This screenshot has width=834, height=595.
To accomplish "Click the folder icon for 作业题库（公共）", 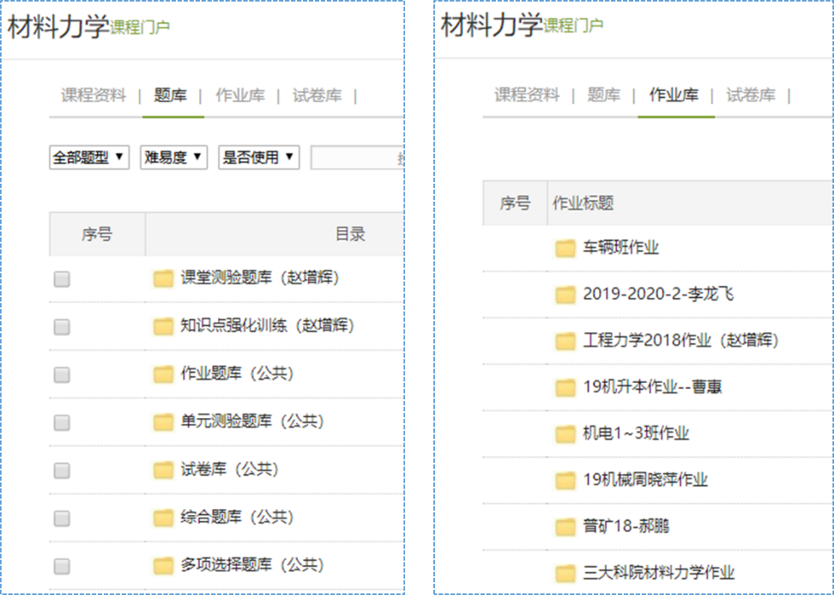I will click(163, 374).
